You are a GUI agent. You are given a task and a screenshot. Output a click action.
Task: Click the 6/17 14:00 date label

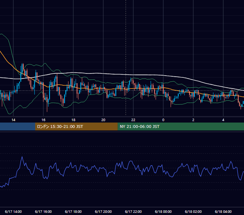pyautogui.click(x=13, y=211)
